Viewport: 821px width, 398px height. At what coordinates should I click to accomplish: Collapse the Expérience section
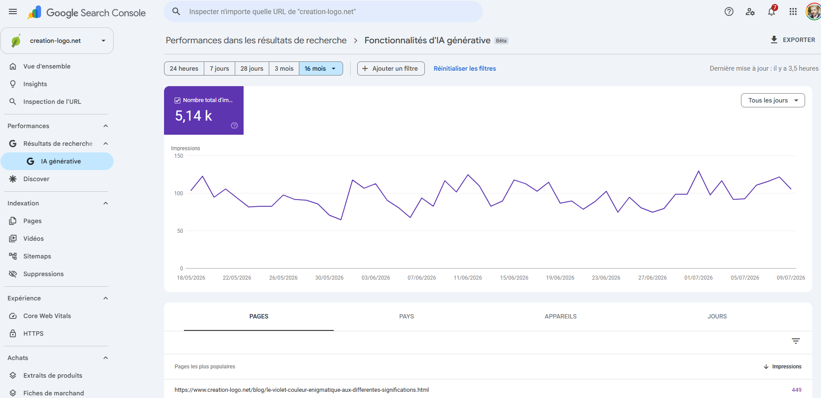pyautogui.click(x=106, y=298)
